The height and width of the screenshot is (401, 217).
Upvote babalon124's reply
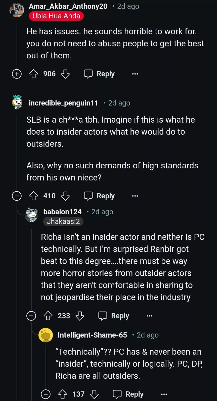click(x=48, y=316)
